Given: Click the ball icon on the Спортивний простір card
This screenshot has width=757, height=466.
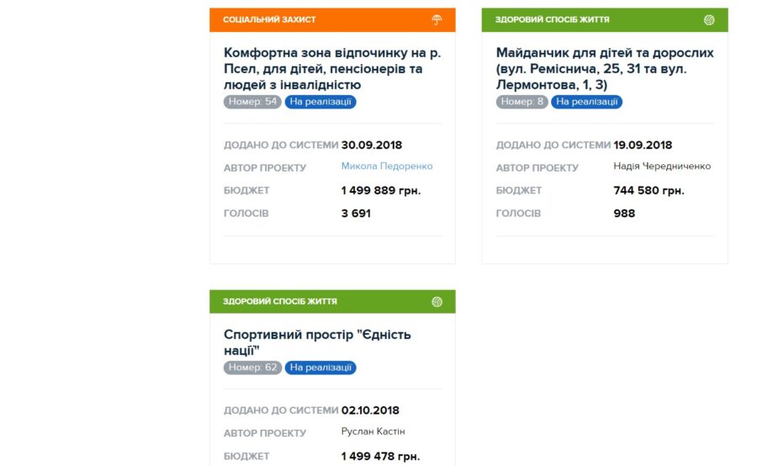Looking at the screenshot, I should [x=437, y=301].
